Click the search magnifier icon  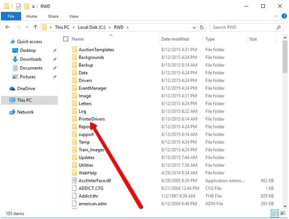278,27
